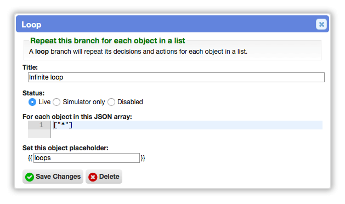
Task: Select the Disabled status radio button
Action: (x=111, y=102)
